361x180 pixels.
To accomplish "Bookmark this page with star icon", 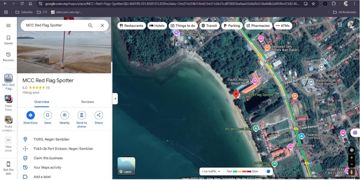I will (x=313, y=4).
